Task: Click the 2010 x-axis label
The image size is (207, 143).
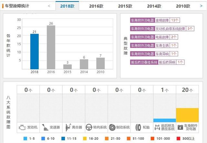Action: click(x=101, y=72)
